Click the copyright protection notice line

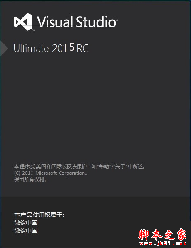point(79,167)
